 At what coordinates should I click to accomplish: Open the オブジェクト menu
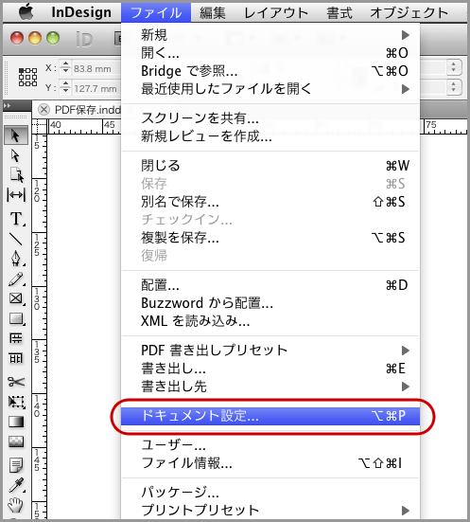point(409,12)
